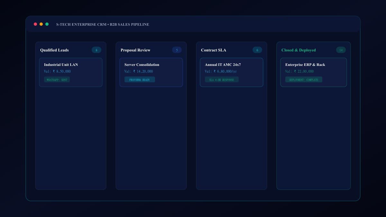Select the Contract SLA column header
386x217 pixels.
coord(214,50)
